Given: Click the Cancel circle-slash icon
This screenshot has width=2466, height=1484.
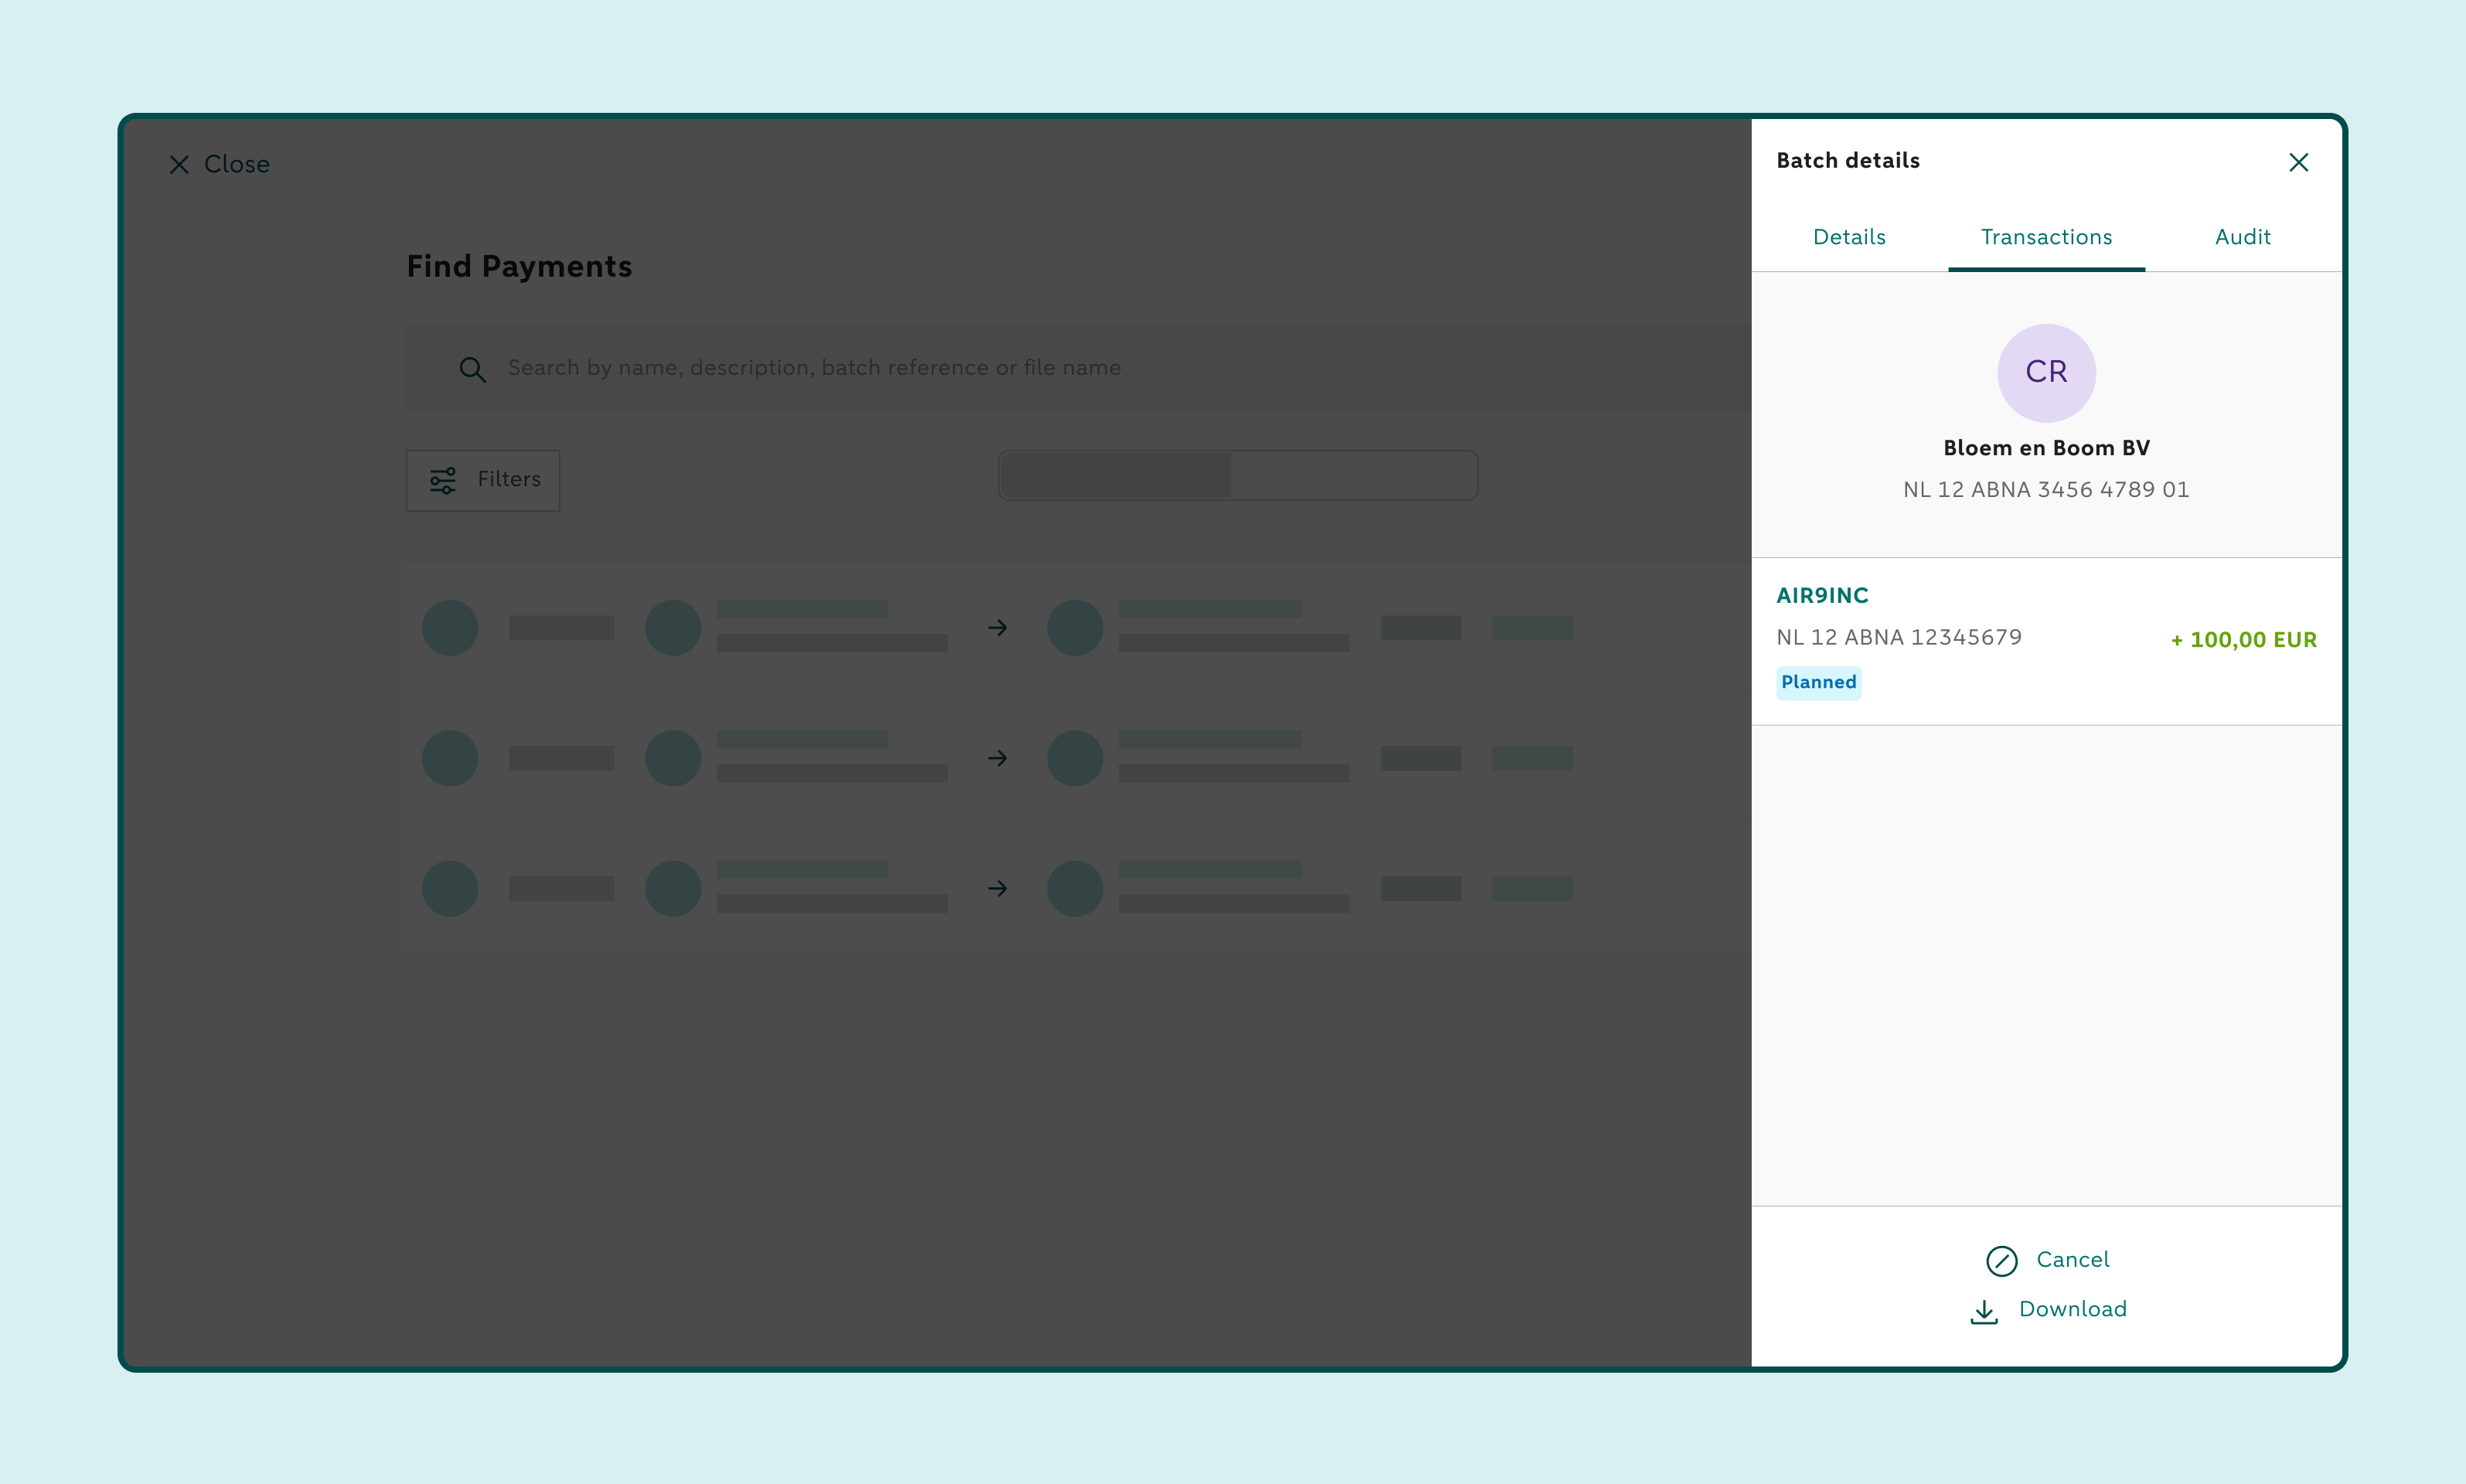Looking at the screenshot, I should [x=2001, y=1261].
